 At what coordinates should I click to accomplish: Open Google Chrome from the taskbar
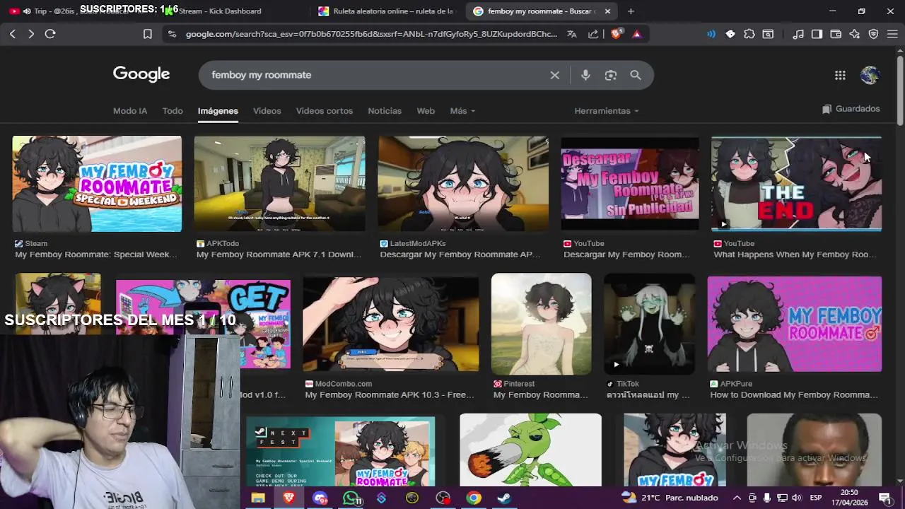[x=474, y=498]
